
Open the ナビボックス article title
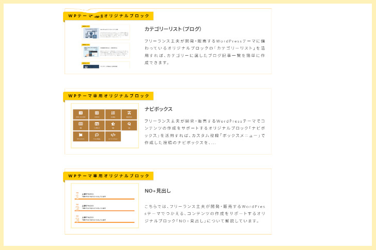[158, 109]
